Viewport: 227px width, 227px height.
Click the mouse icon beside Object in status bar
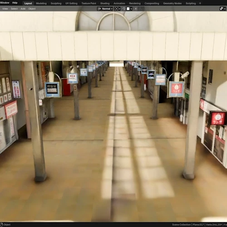coord(1,225)
